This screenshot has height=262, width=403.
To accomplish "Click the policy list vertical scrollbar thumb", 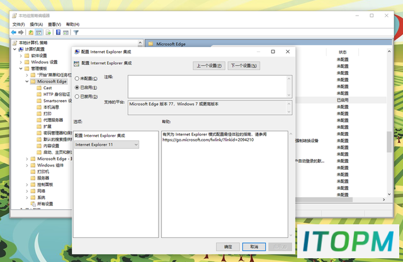I will point(389,142).
